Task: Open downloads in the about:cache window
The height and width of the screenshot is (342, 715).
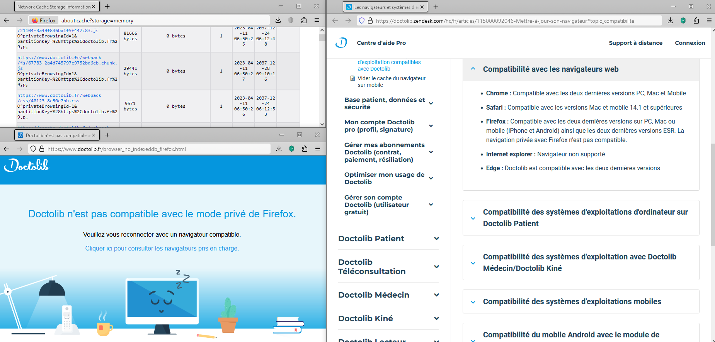Action: coord(278,20)
